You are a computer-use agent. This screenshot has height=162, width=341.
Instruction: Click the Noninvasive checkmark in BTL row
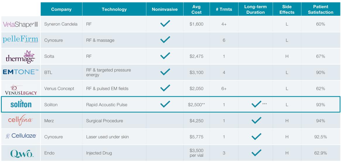[x=165, y=72]
